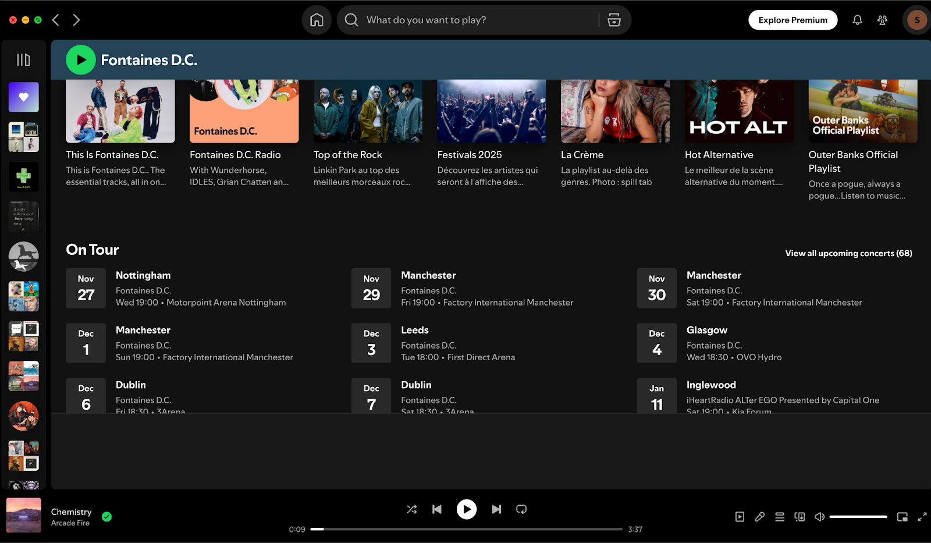
Task: Open the sidebar playlist with green plus cover
Action: pyautogui.click(x=24, y=176)
